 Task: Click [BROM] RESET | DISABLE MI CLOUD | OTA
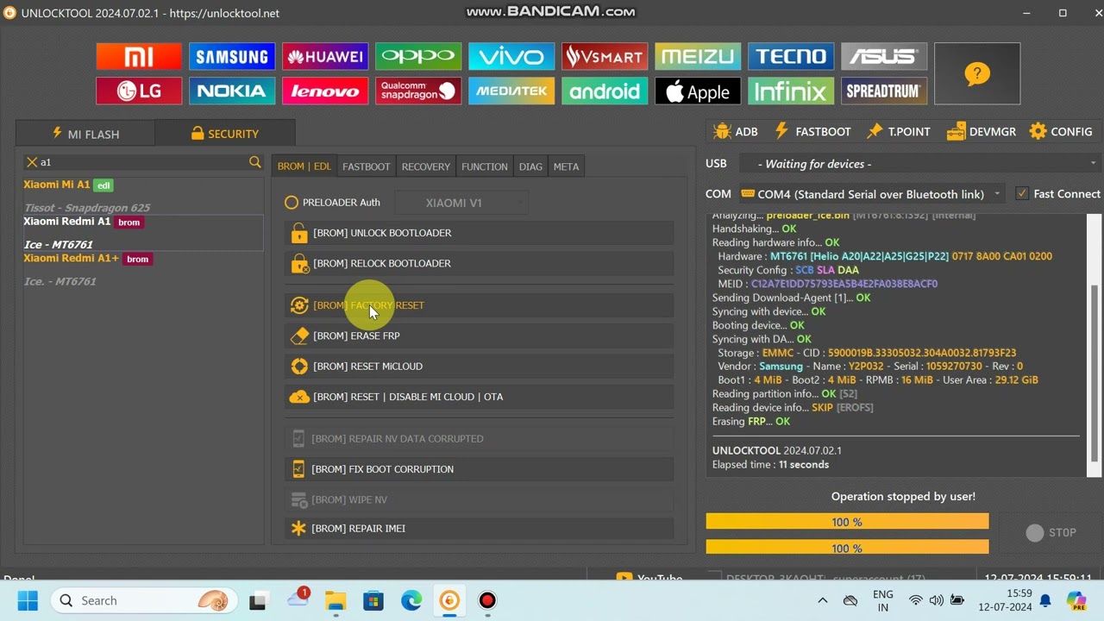pos(479,397)
